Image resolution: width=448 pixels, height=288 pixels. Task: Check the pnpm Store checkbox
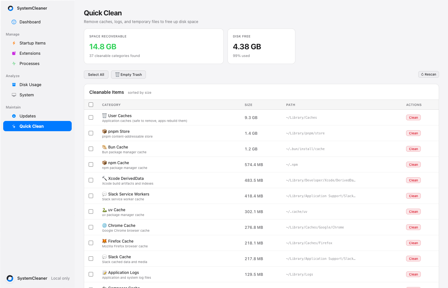(x=91, y=133)
